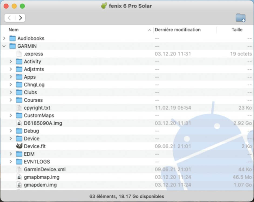Screen dimensions: 254x202
Task: Click the GARMIN folder icon
Action: (12, 46)
